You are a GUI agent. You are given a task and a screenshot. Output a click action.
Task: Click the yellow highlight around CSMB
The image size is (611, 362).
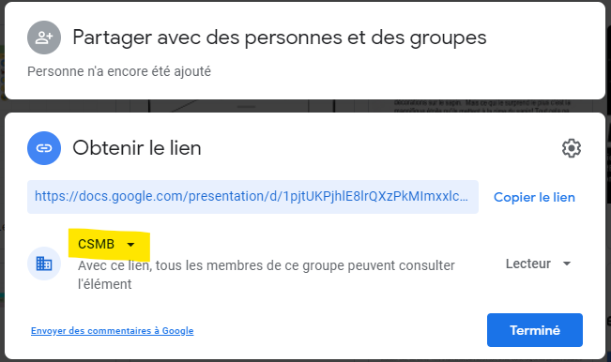(109, 245)
